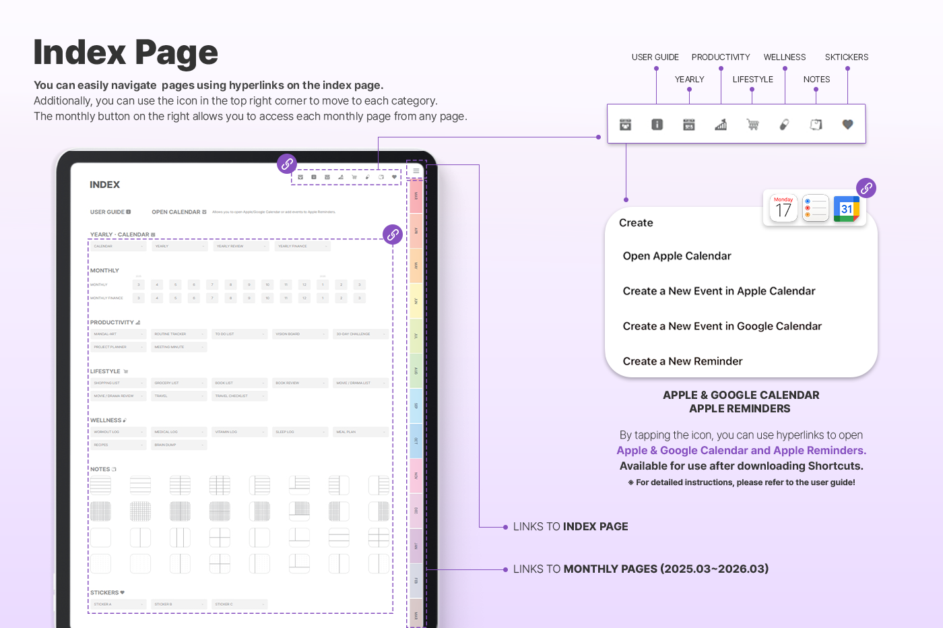943x628 pixels.
Task: Click the USER GUIDE link on index page
Action: pyautogui.click(x=110, y=212)
